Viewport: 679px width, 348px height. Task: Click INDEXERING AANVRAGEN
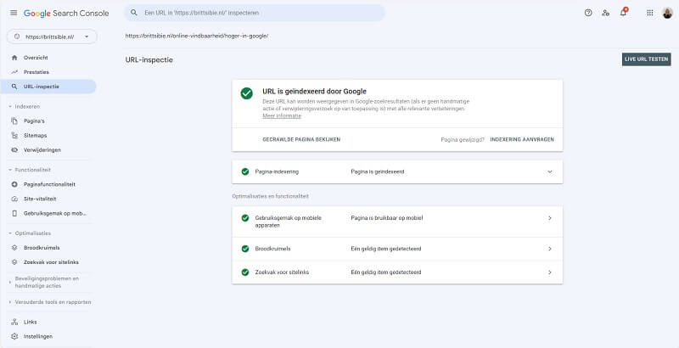tap(522, 140)
